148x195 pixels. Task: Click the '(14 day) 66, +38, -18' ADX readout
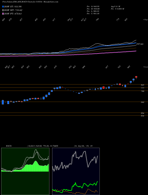[x=83, y=146]
